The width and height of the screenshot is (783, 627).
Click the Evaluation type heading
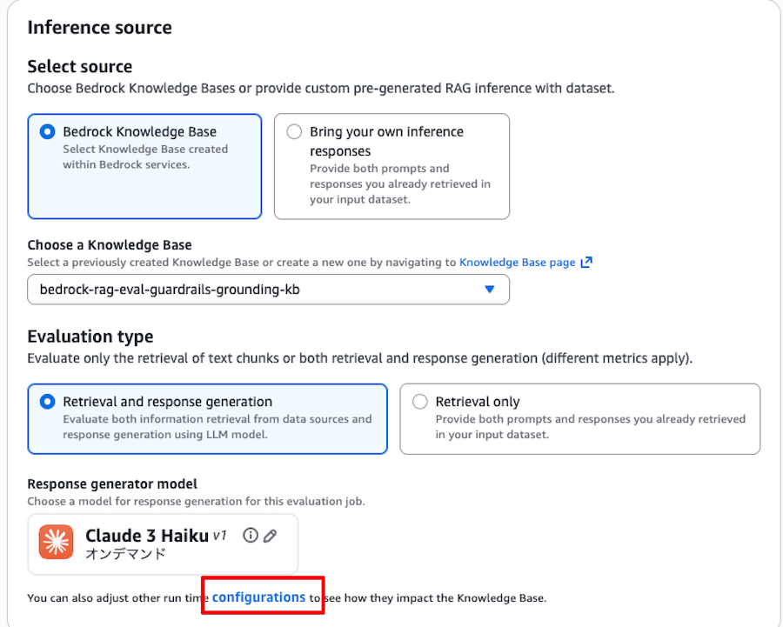click(90, 337)
